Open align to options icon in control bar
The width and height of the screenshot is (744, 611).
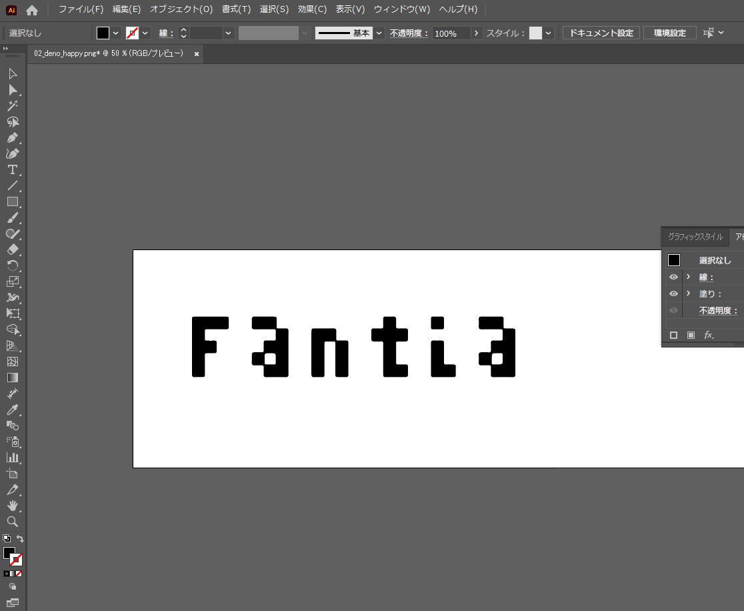[x=709, y=33]
